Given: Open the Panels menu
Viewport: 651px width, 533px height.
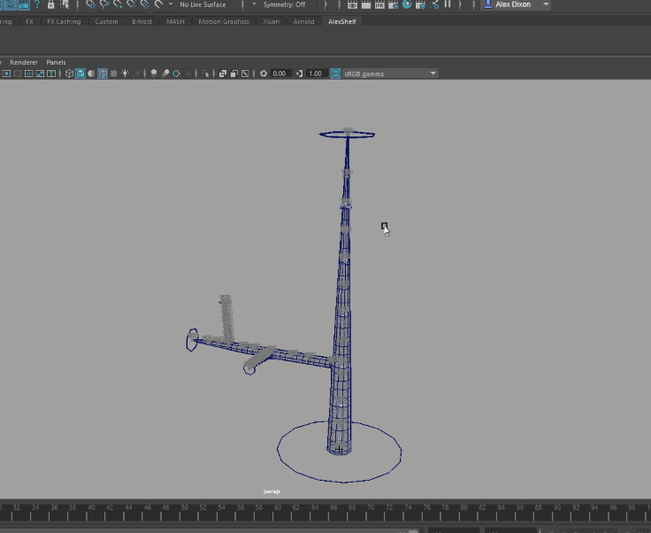Looking at the screenshot, I should point(56,62).
